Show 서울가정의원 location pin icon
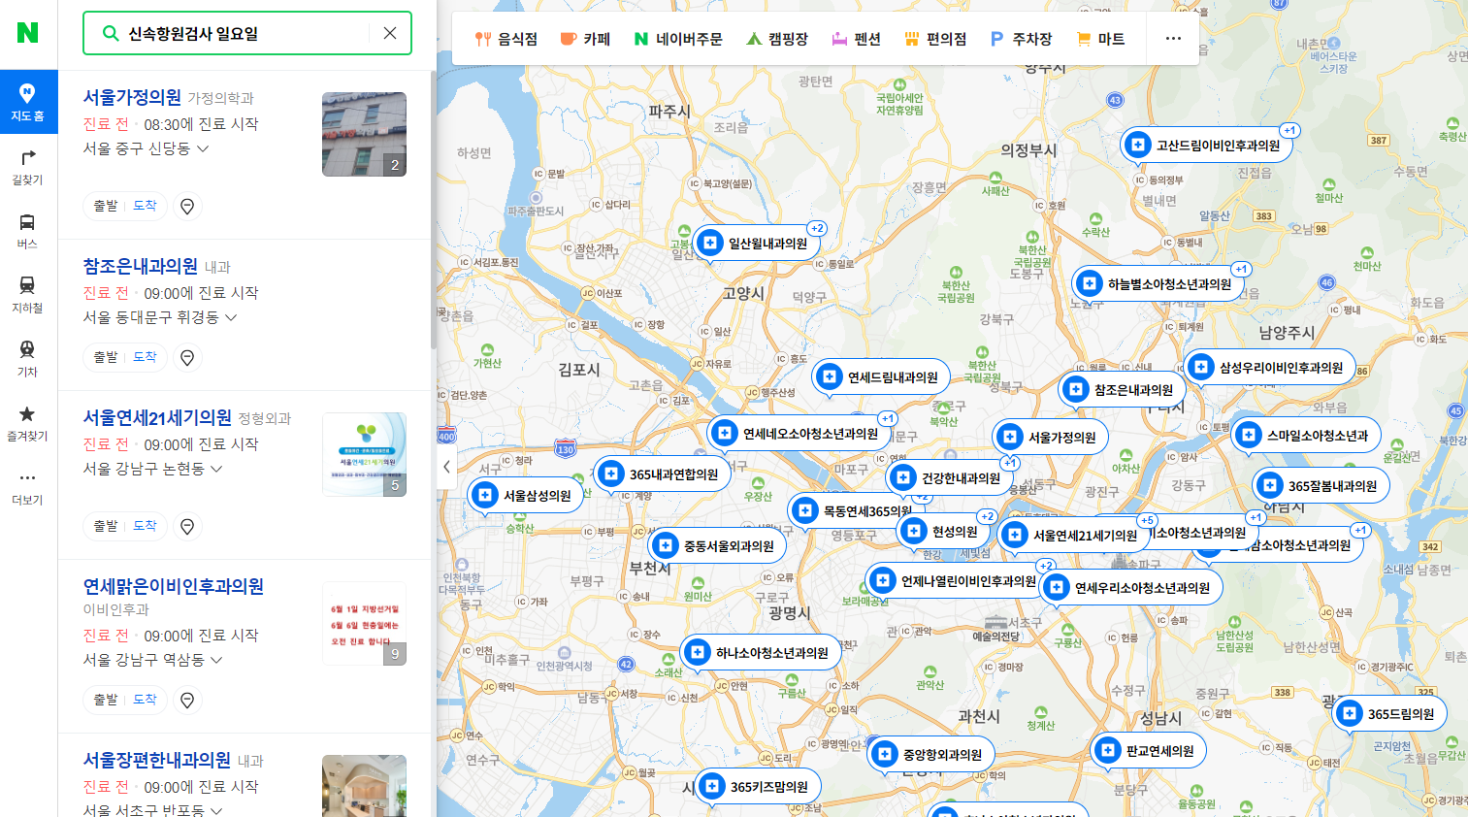The image size is (1468, 817). pos(187,206)
